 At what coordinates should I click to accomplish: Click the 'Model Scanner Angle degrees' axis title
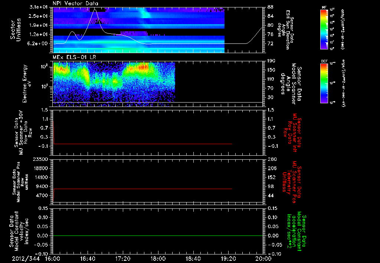pos(291,84)
